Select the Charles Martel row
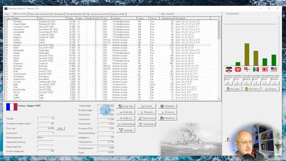 pyautogui.click(x=107, y=24)
